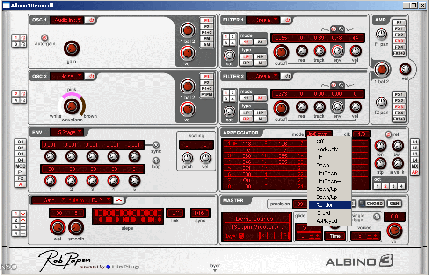This screenshot has width=429, height=275.
Task: Open Filter 1 Cream type dropdown
Action: tap(262, 20)
